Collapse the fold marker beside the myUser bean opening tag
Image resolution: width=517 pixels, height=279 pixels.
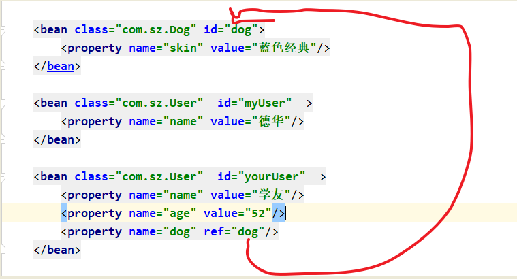(x=2, y=103)
